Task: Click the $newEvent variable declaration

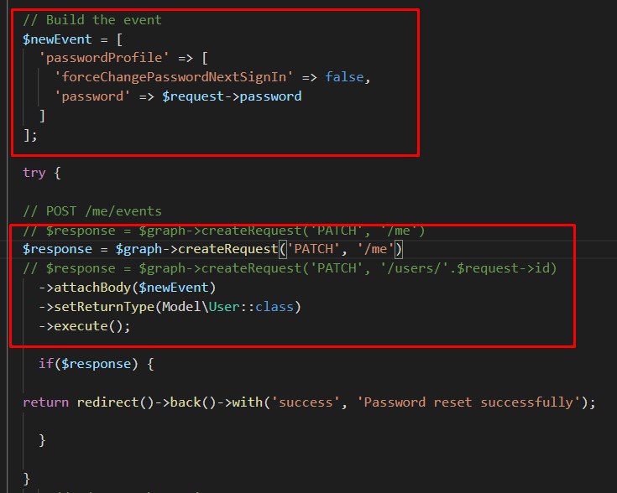Action: tap(57, 39)
